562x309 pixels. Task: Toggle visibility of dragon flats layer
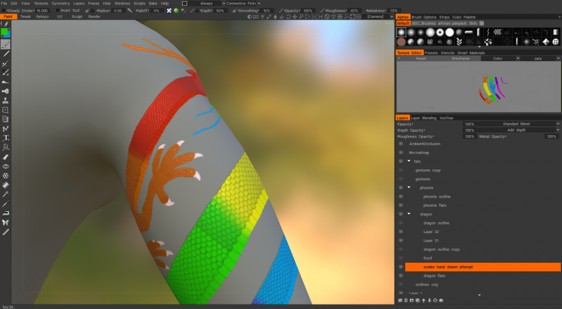point(401,276)
